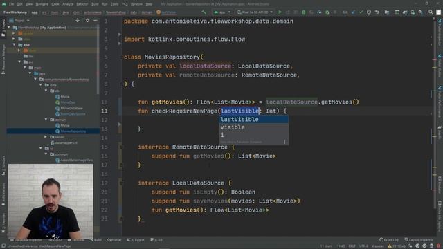Click the account avatar icon in toolbar corner
The height and width of the screenshot is (249, 443).
(438, 12)
